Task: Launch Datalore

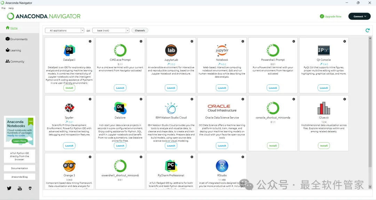Action: (120, 146)
